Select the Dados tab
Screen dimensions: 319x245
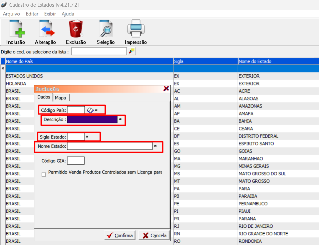click(44, 97)
